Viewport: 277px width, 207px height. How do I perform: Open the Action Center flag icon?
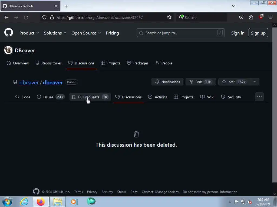point(236,202)
